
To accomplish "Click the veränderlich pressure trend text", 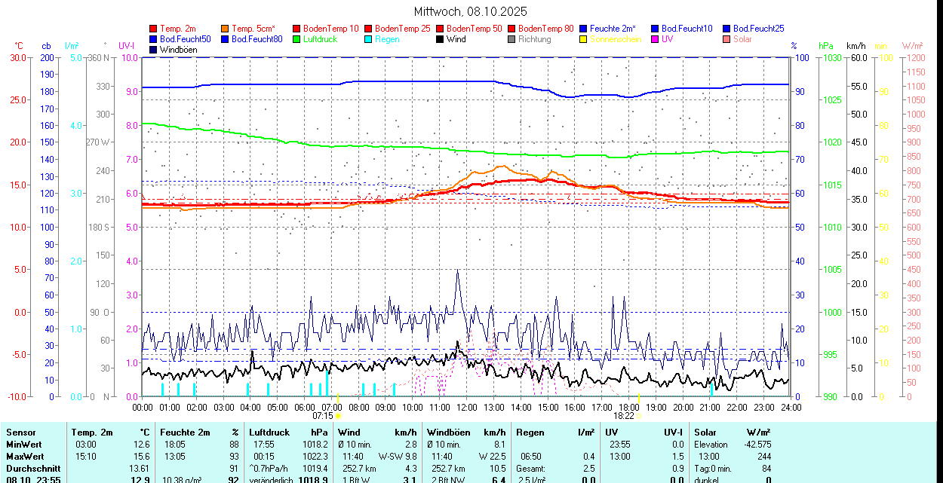I will [x=272, y=480].
